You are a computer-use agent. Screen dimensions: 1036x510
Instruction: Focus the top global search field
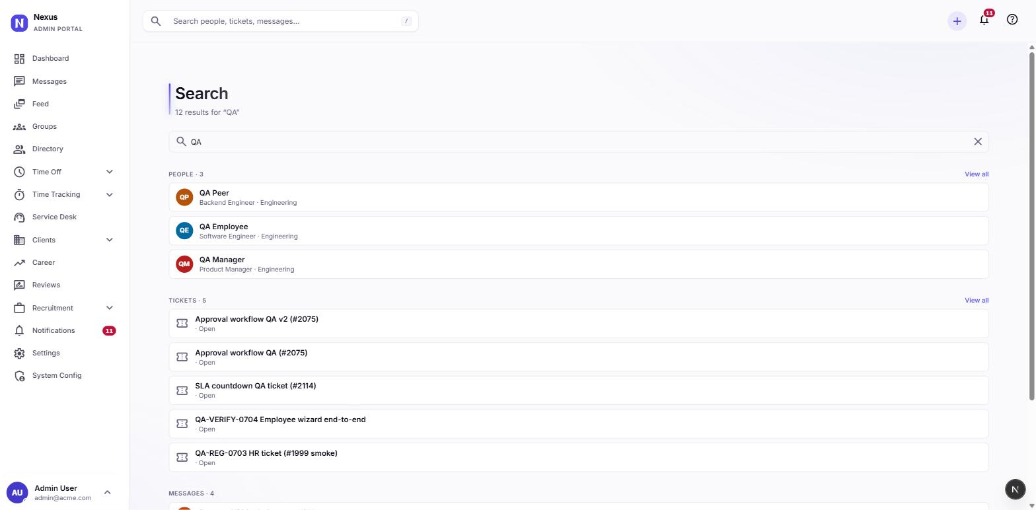click(x=280, y=21)
